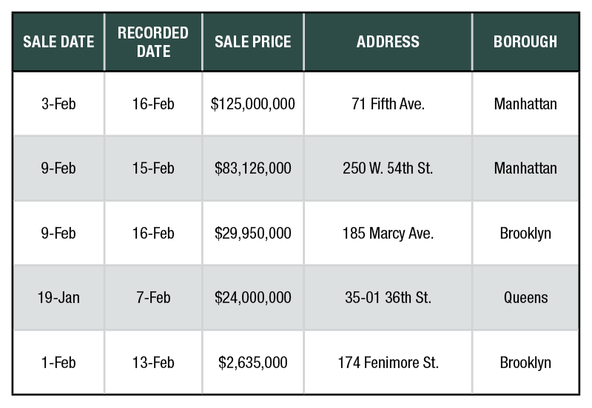Select the $83,126,000 price cell
Screen dimensions: 592x408
(x=253, y=169)
